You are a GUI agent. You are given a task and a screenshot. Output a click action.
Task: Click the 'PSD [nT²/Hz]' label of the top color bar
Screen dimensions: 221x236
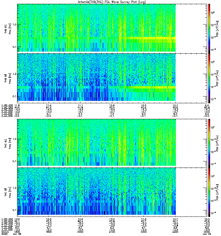[217, 29]
